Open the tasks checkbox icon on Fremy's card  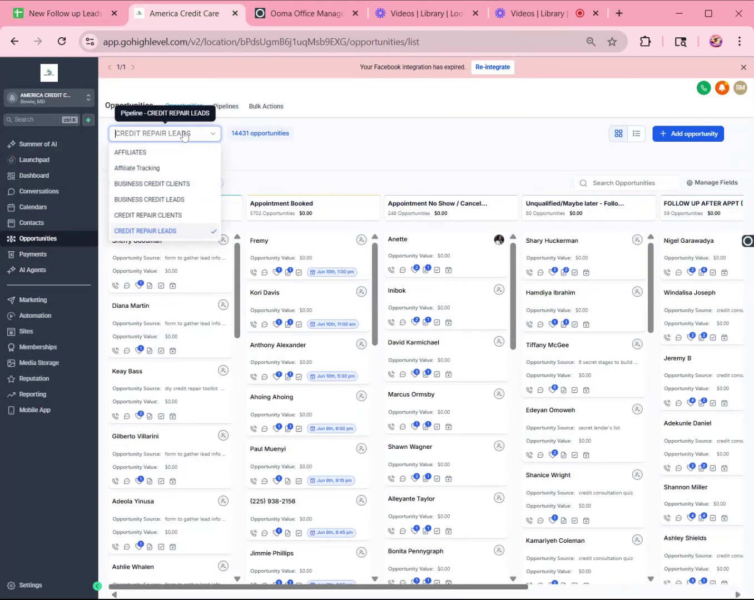(299, 272)
